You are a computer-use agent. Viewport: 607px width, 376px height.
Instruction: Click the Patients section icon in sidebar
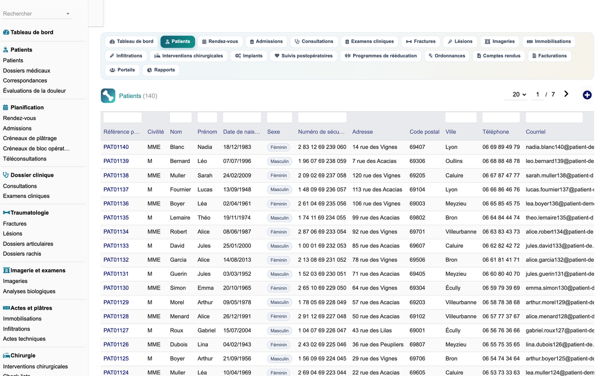click(x=6, y=50)
